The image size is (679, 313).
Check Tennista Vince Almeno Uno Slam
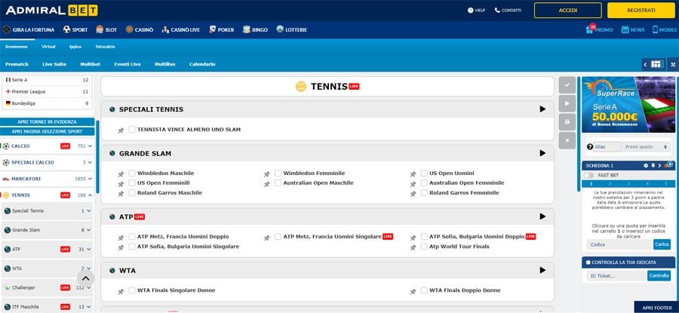(x=131, y=130)
